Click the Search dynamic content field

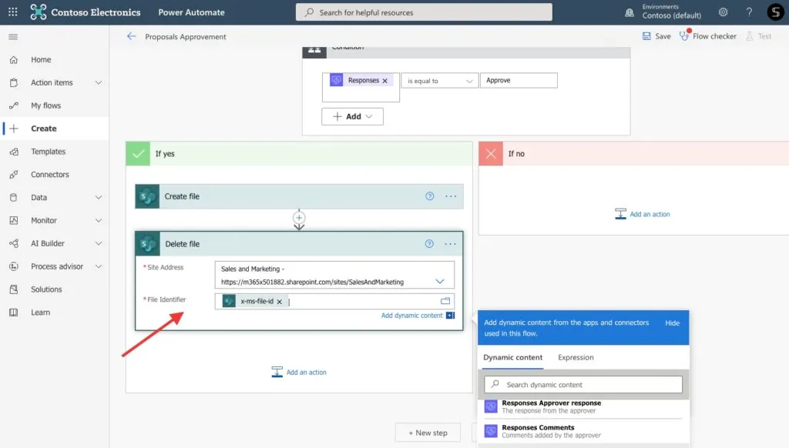tap(583, 385)
